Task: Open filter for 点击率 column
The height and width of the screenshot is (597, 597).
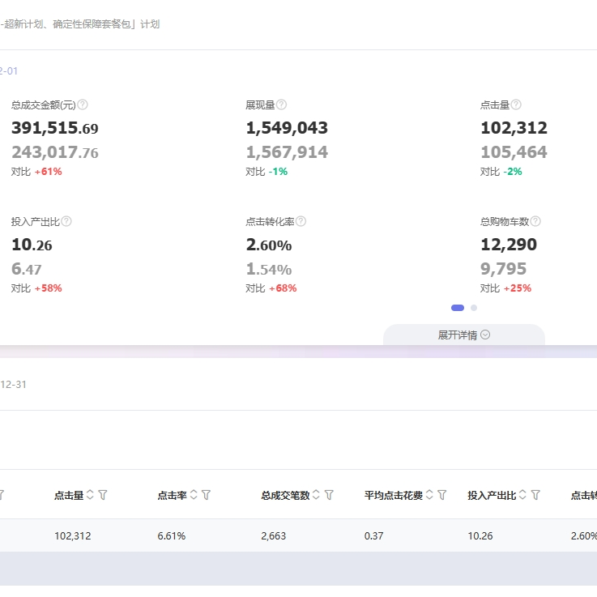Action: click(x=207, y=495)
